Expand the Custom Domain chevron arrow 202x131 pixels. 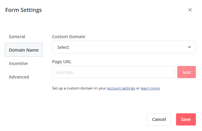point(189,47)
